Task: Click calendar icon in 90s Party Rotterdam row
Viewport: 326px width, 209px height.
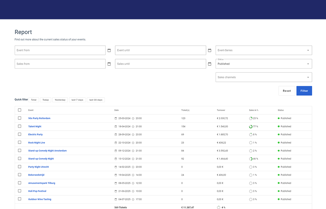Action: 116,118
